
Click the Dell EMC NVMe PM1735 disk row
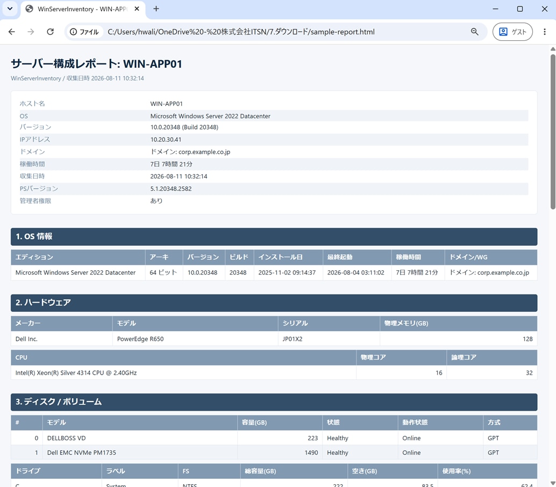tap(274, 453)
